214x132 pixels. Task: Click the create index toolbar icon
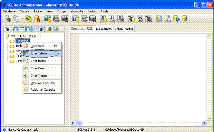[x=76, y=19]
